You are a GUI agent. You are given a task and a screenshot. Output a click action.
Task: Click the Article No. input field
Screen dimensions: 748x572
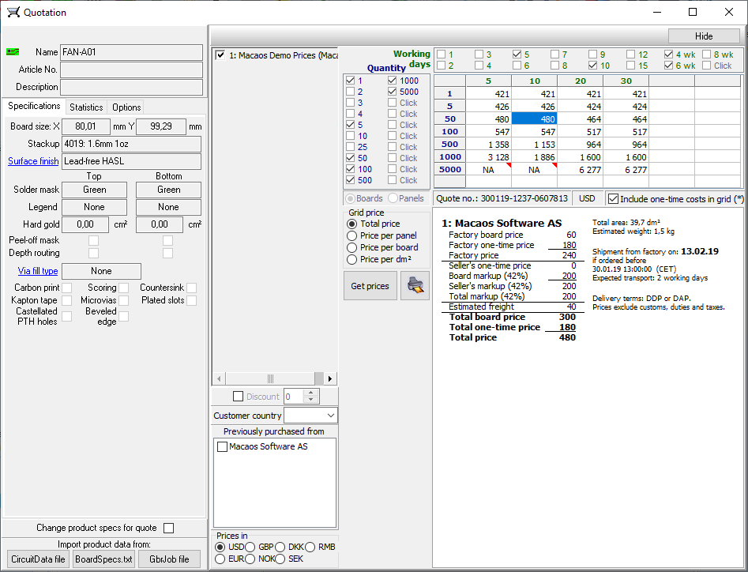click(132, 70)
